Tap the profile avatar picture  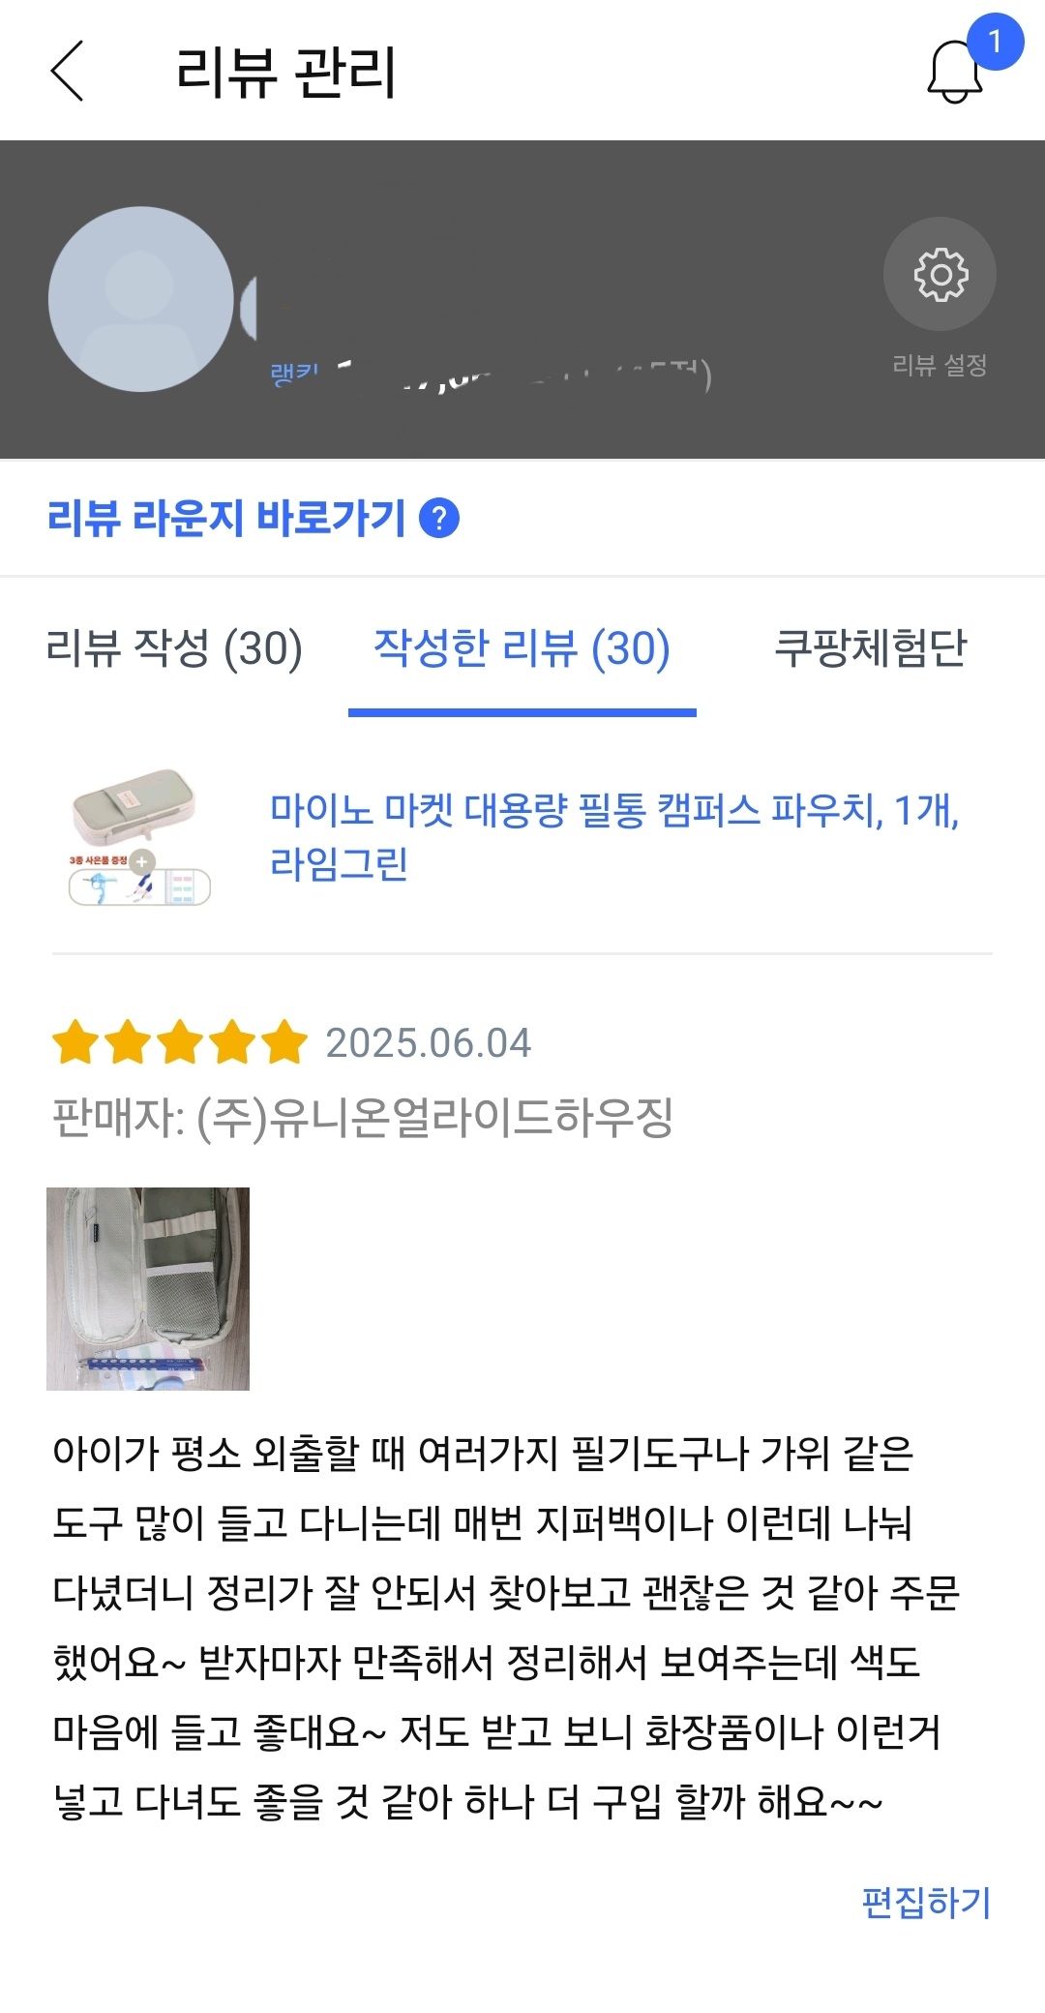[x=141, y=299]
